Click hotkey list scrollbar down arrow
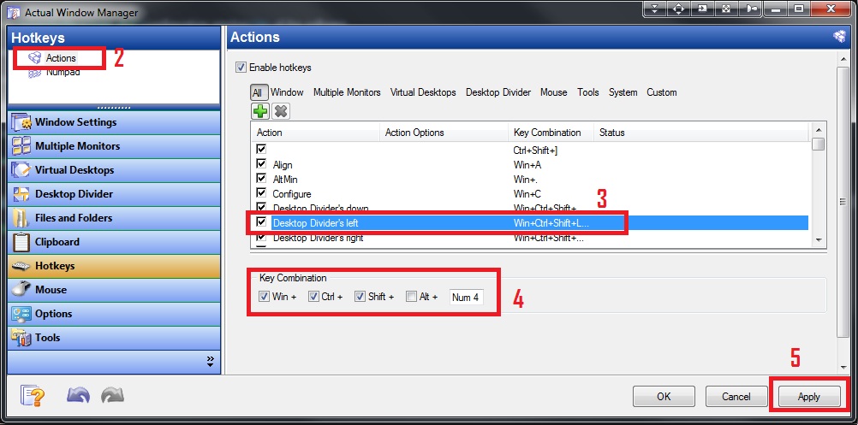The height and width of the screenshot is (425, 858). pyautogui.click(x=819, y=239)
